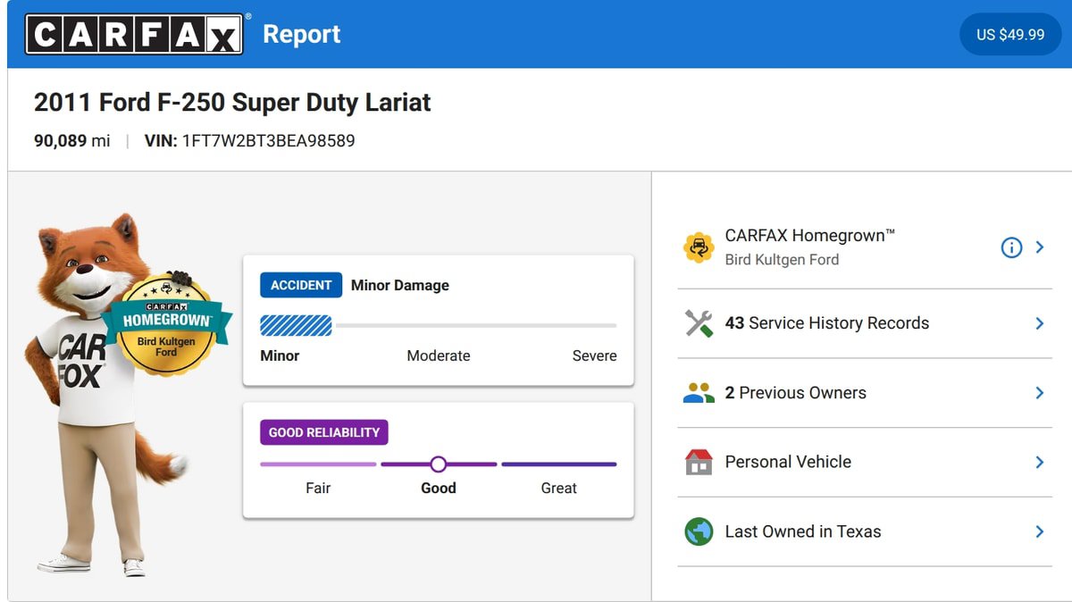Screen dimensions: 1072x602
Task: Click the Moderate severity label
Action: [439, 355]
